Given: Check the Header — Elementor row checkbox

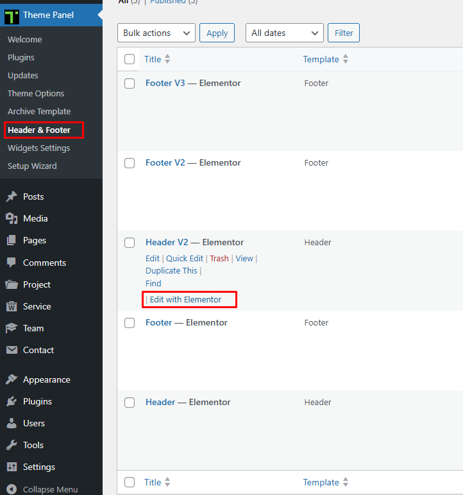Looking at the screenshot, I should coord(130,402).
